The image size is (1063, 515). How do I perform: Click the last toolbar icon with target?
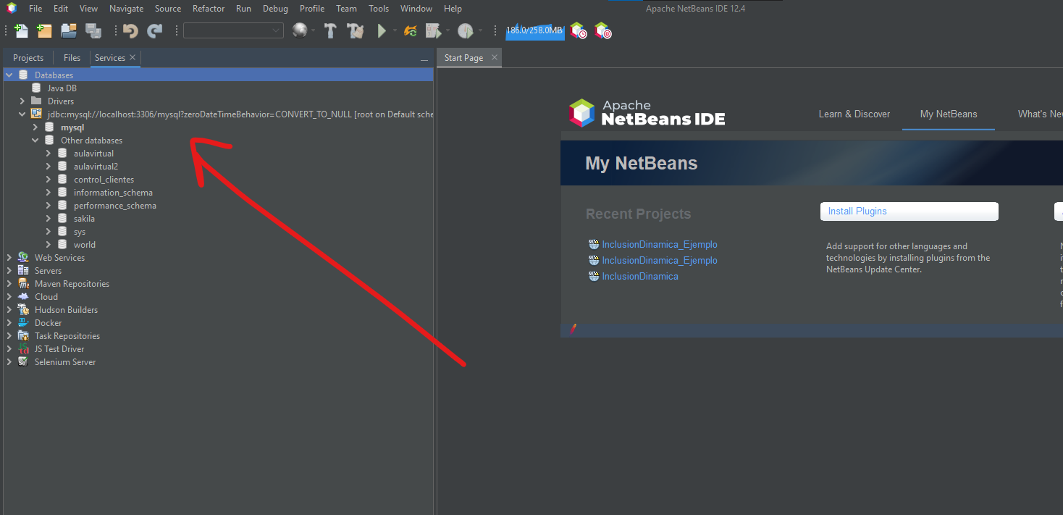(x=602, y=30)
